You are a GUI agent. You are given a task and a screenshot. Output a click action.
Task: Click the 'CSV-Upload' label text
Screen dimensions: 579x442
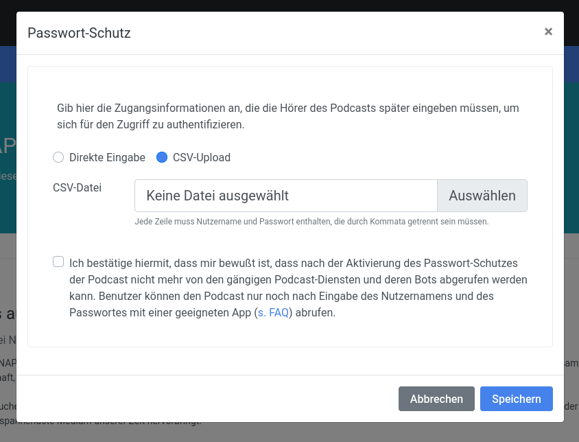[x=201, y=157]
